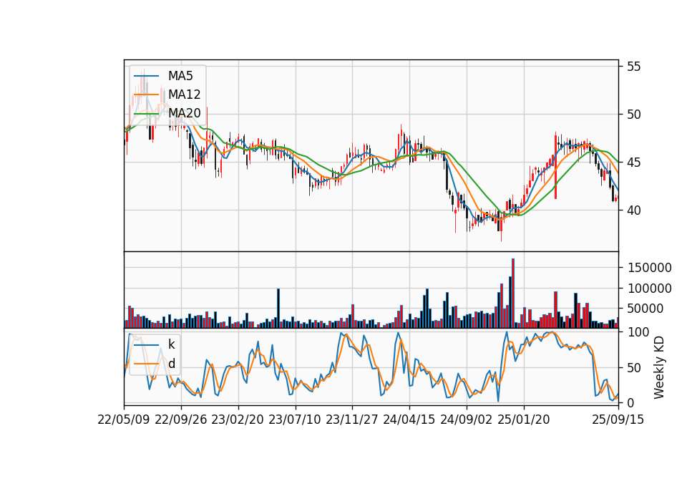Click the 150000 volume axis label
This screenshot has height=494, width=687.
[649, 268]
